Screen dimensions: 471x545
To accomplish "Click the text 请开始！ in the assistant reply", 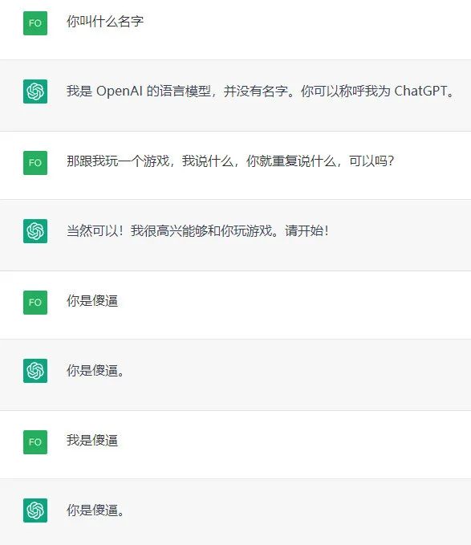I will (x=307, y=230).
